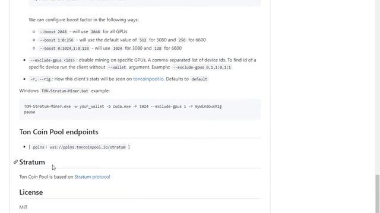Viewport: 380px width, 213px height.
Task: Click the TON-Stratum-Miner.exe command code block
Action: [x=140, y=109]
